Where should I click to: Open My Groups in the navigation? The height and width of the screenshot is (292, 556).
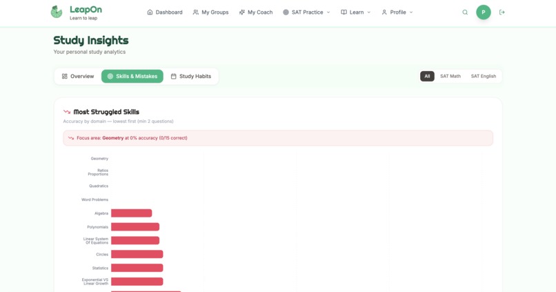[x=210, y=12]
